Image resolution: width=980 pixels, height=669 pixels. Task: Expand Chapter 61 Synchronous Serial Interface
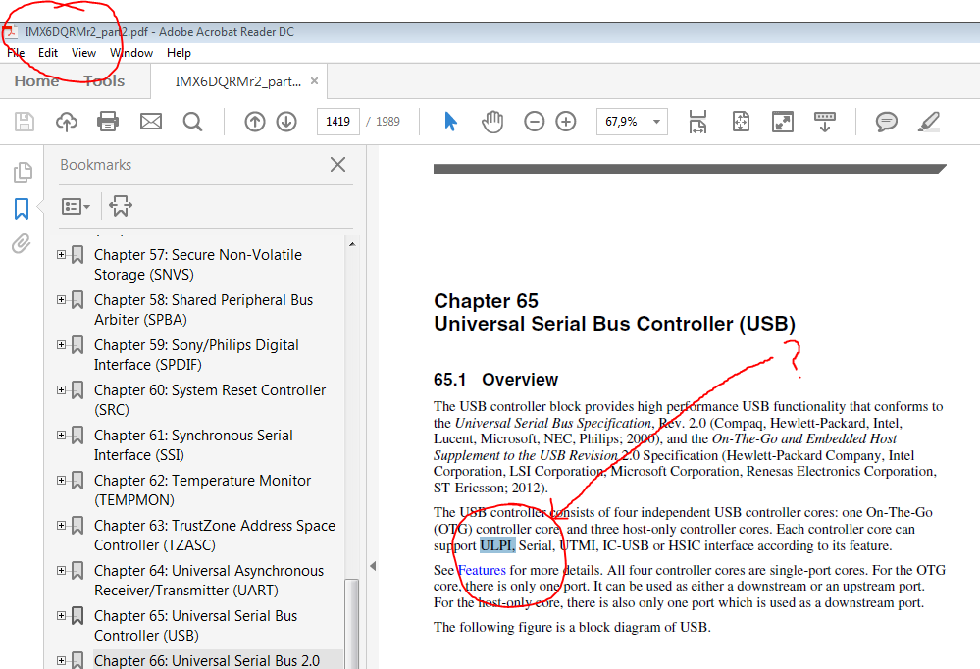(x=61, y=435)
